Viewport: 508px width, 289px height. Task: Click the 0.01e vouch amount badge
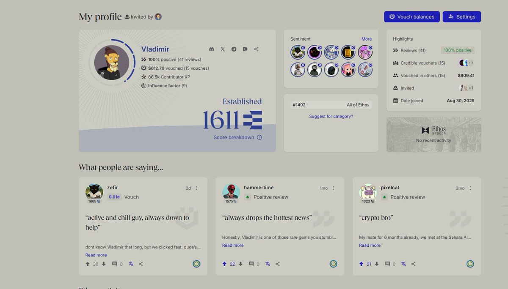pos(114,197)
